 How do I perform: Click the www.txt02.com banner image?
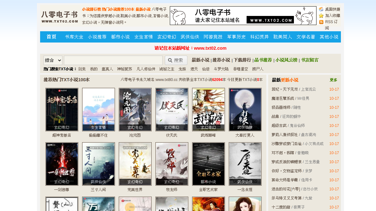point(243,16)
